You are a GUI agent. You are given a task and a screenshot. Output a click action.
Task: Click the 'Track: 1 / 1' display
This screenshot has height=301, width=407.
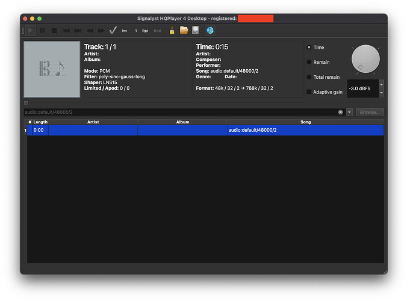100,47
